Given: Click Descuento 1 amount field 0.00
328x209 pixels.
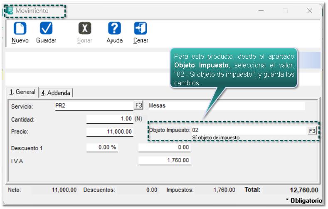Looking at the screenshot, I should click(x=164, y=148).
